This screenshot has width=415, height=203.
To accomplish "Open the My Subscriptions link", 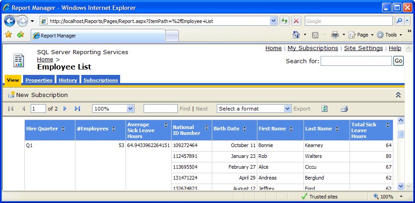I will coord(312,48).
